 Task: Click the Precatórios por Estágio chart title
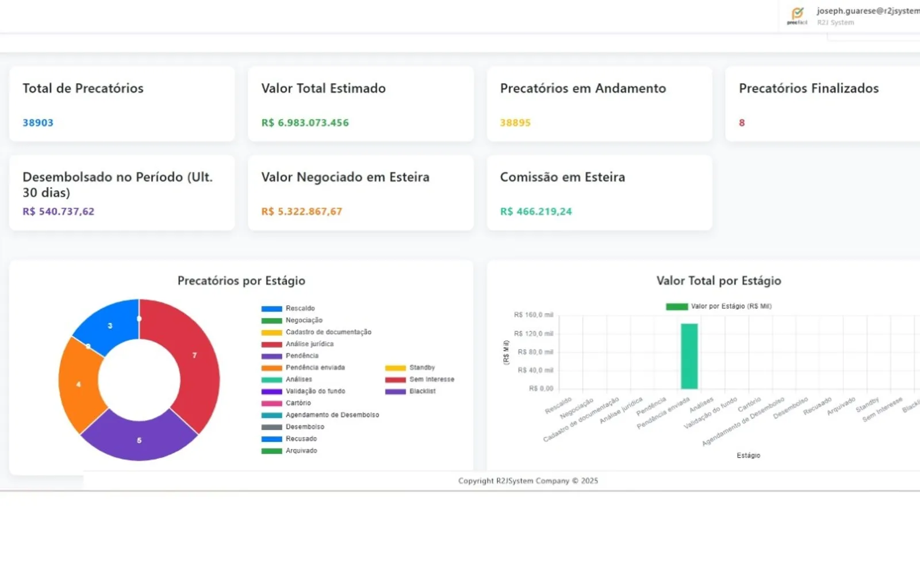(241, 281)
